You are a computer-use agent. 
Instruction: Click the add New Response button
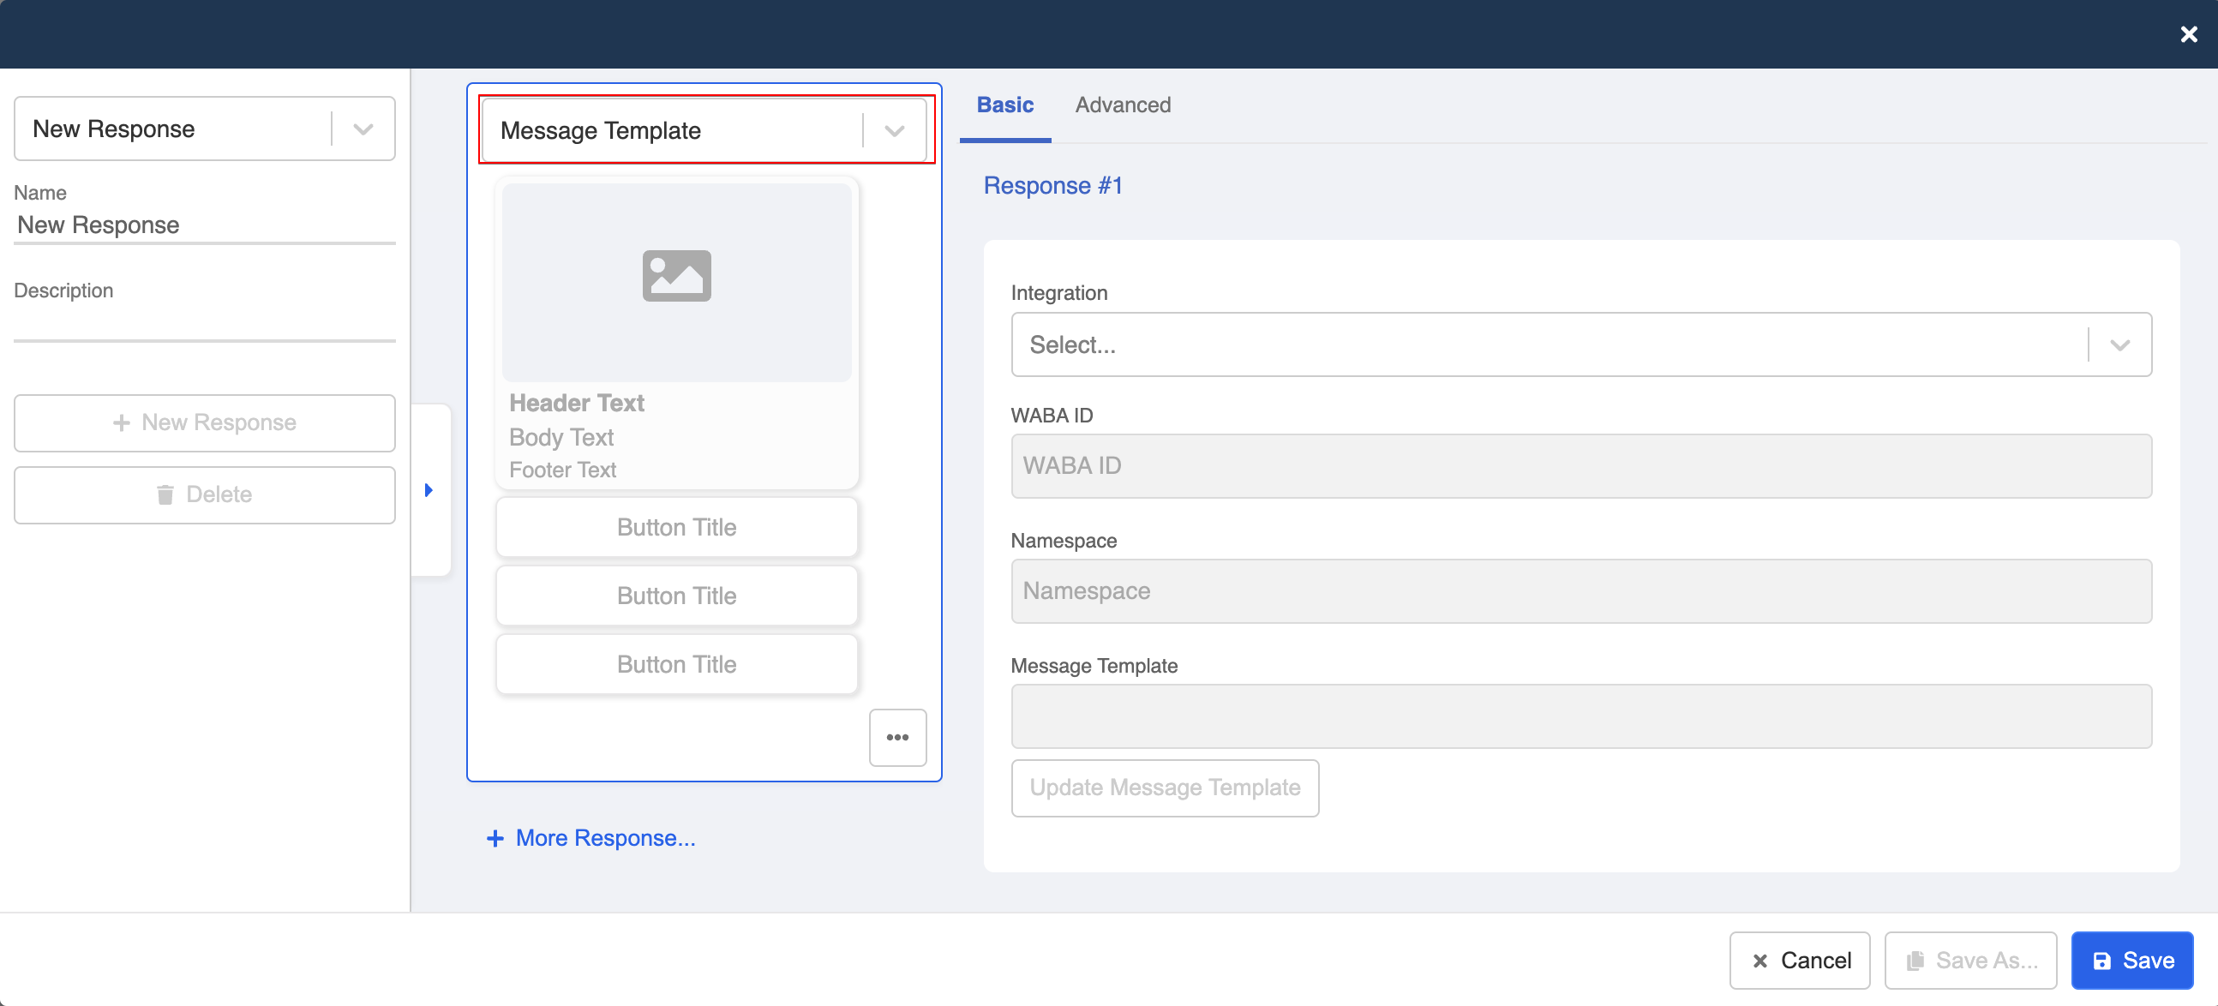click(204, 422)
